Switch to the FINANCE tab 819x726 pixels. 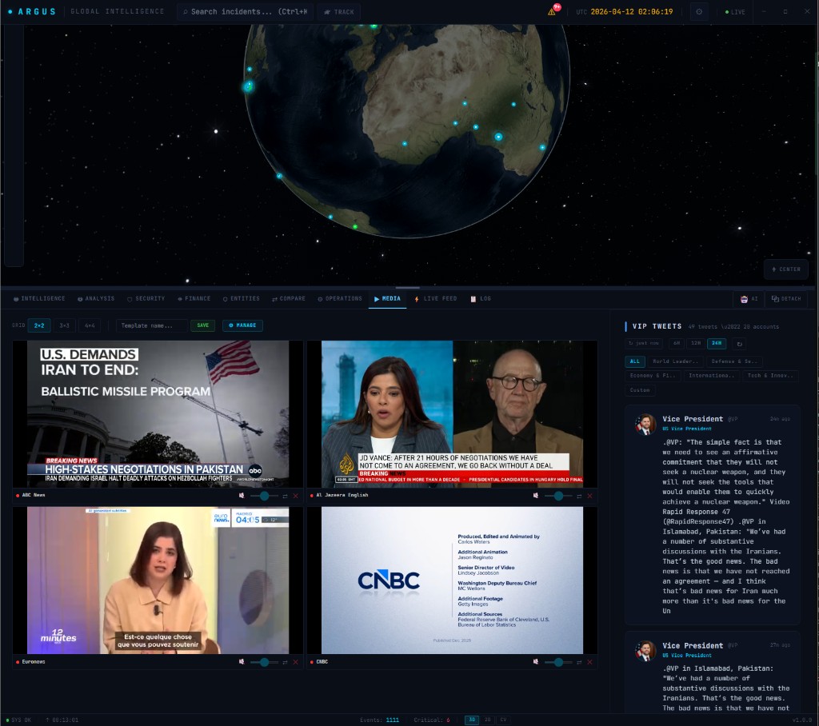[194, 299]
